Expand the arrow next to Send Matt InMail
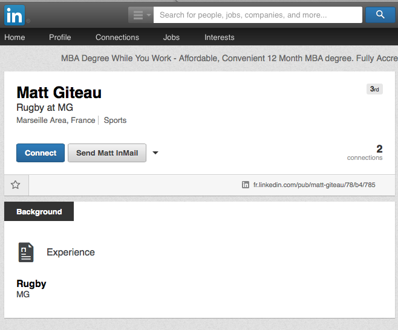This screenshot has height=330, width=398. [x=155, y=153]
